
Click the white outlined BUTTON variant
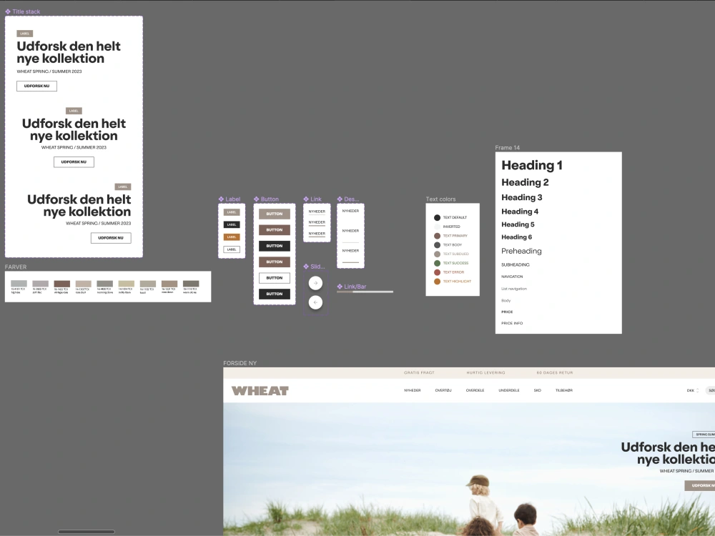275,278
